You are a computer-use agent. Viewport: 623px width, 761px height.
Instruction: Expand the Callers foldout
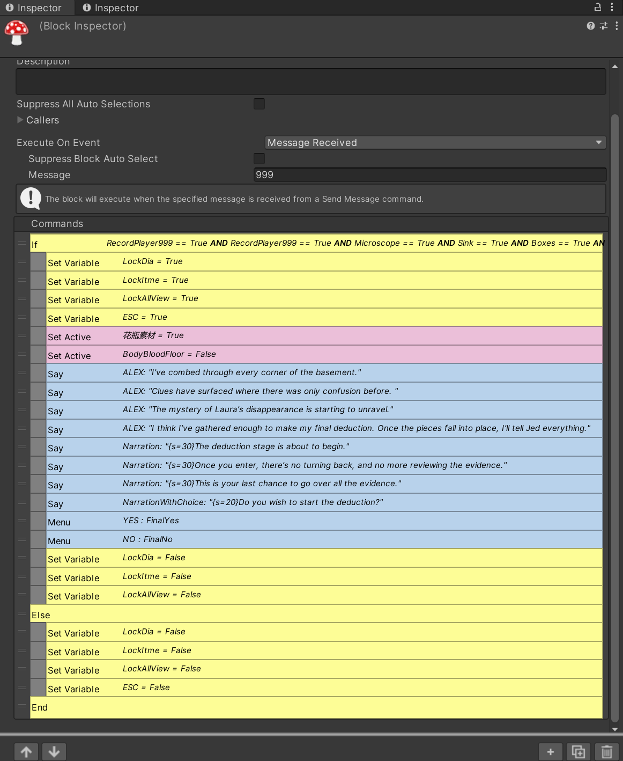pos(20,120)
